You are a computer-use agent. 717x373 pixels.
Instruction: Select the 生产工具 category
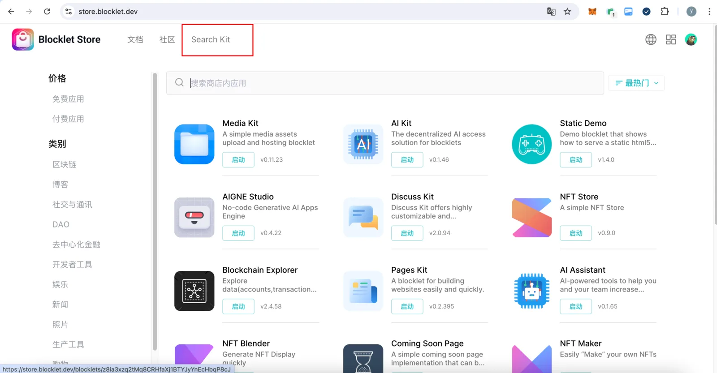point(68,344)
